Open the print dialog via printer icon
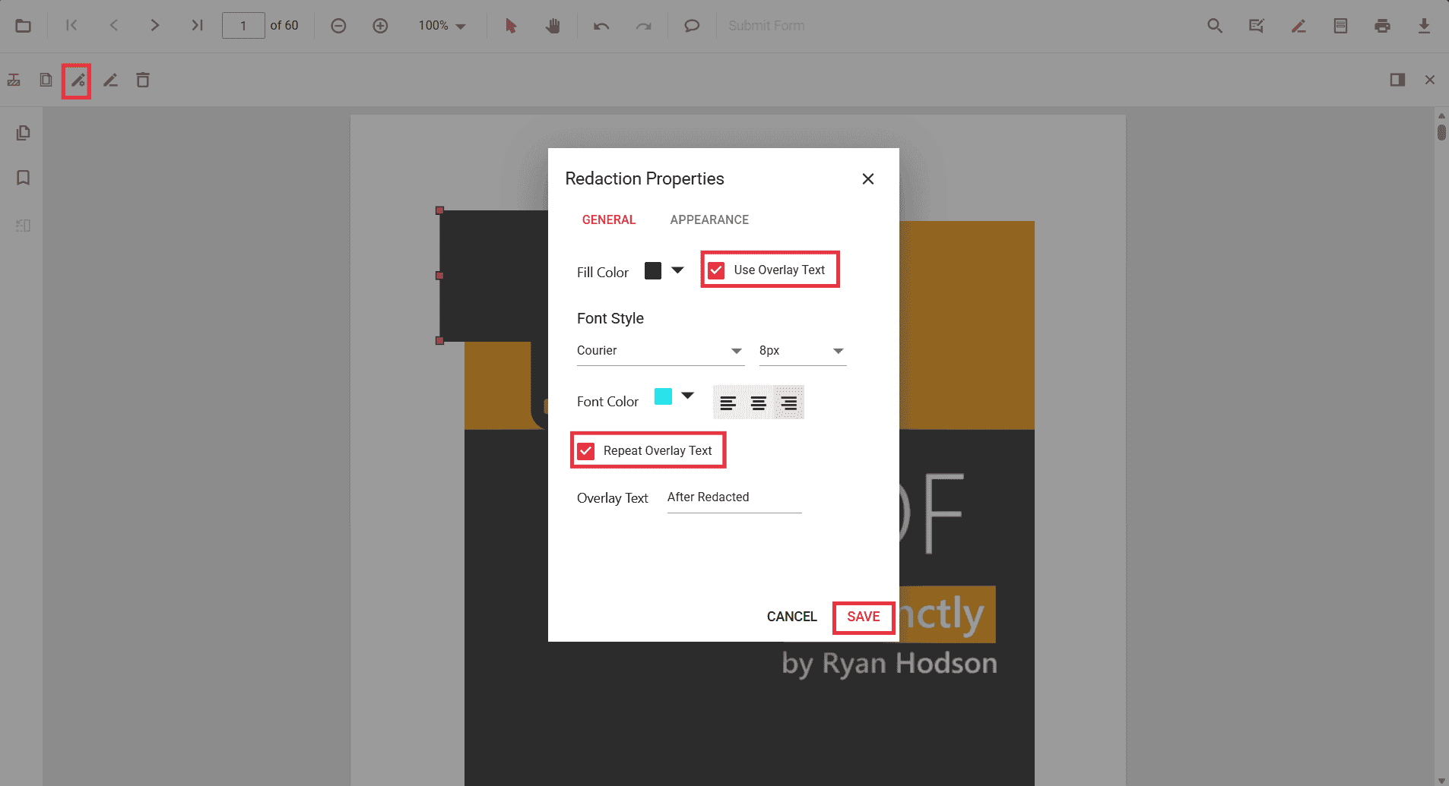1449x786 pixels. coord(1382,25)
